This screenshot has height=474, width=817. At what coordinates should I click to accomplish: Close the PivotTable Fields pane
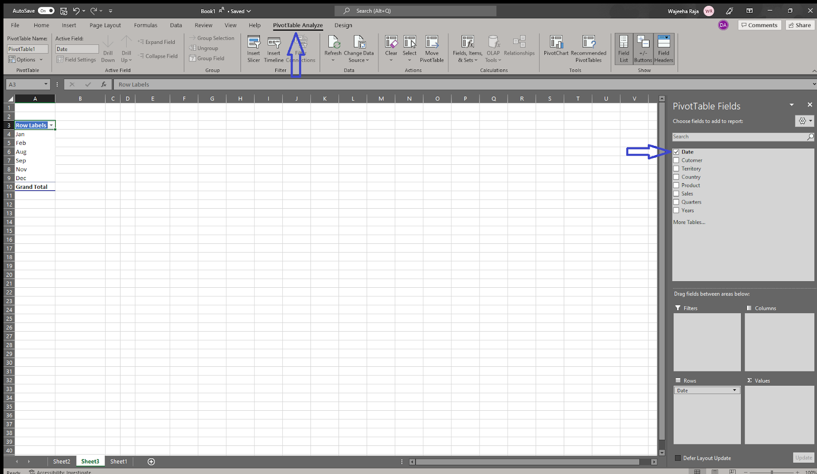[810, 105]
